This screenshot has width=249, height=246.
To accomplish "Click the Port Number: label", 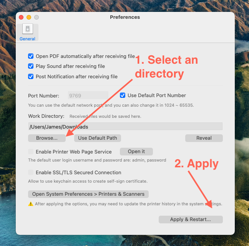I will click(x=43, y=96).
